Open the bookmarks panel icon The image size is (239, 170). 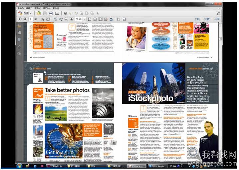tap(19, 40)
